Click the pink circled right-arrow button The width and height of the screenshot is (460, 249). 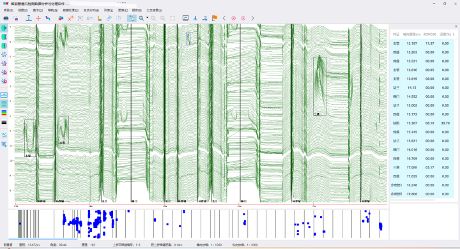243,18
